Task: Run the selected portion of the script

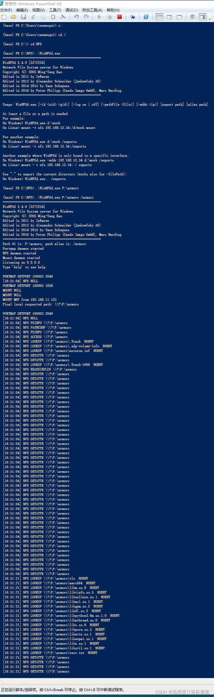Action: (x=108, y=17)
